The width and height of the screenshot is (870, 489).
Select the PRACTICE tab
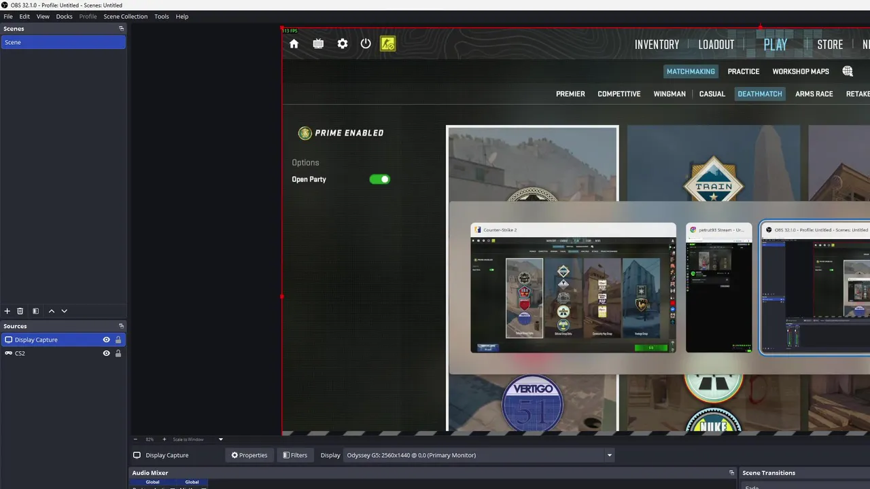coord(744,71)
